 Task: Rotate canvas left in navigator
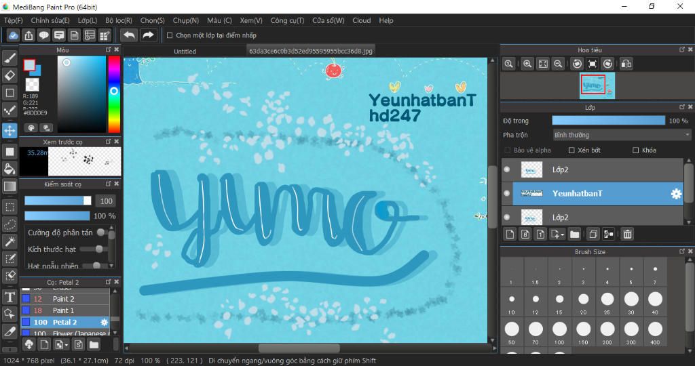pyautogui.click(x=577, y=64)
